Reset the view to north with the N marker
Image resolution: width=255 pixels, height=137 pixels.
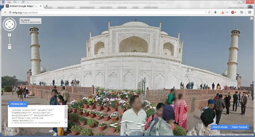click(10, 18)
